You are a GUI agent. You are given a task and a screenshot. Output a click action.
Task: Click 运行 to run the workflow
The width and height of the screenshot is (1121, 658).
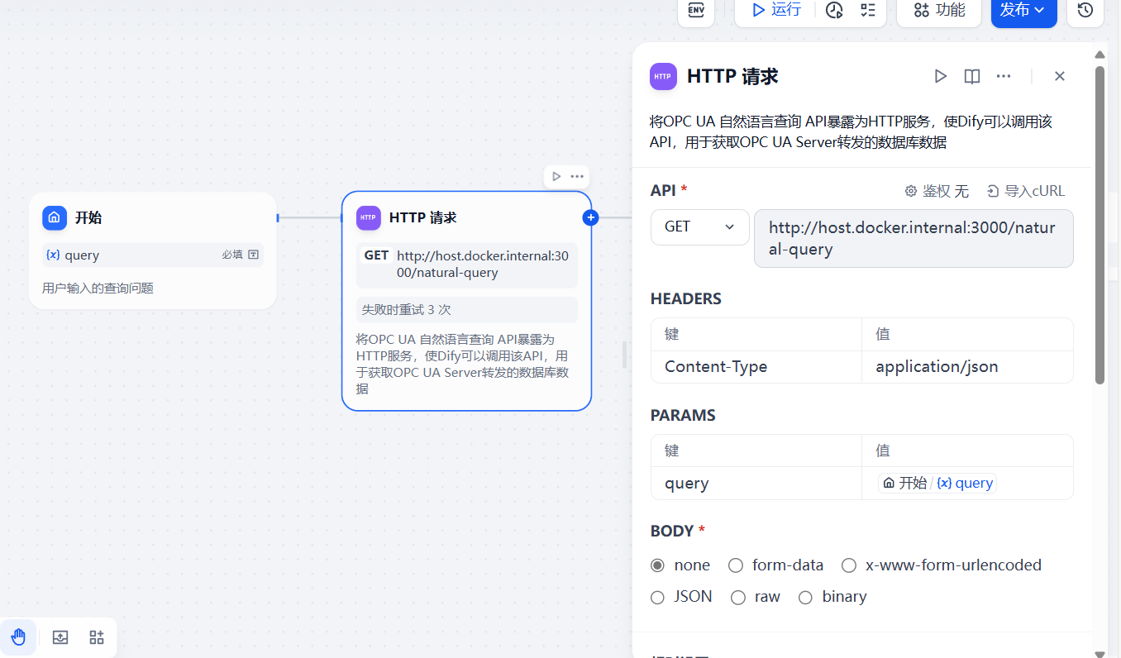[774, 10]
